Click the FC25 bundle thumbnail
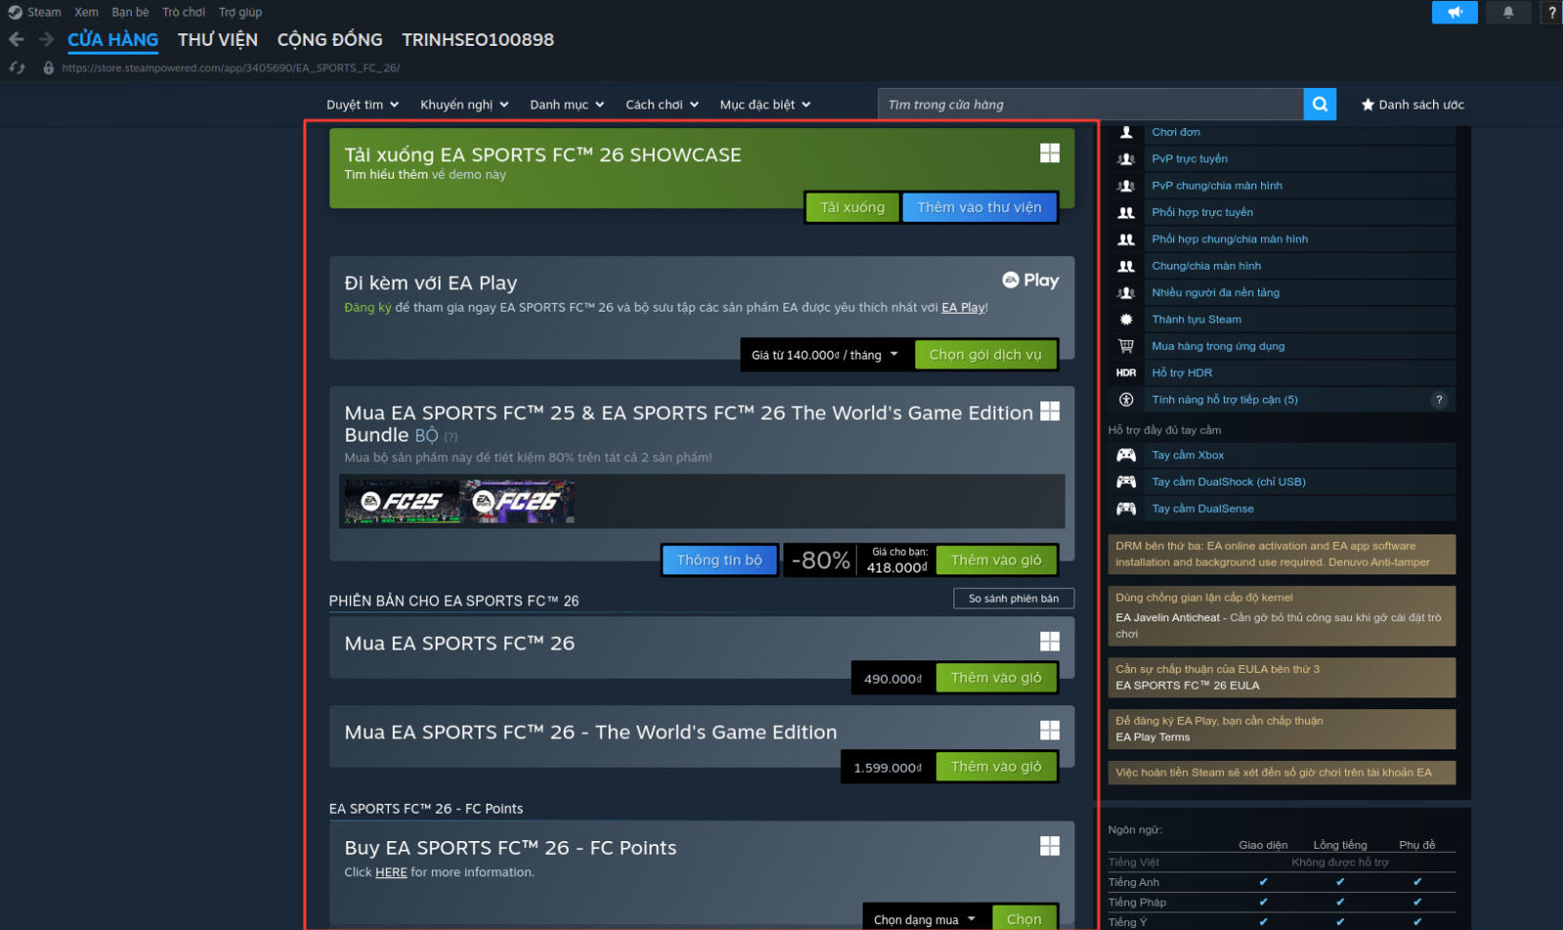The height and width of the screenshot is (930, 1563). coord(401,502)
